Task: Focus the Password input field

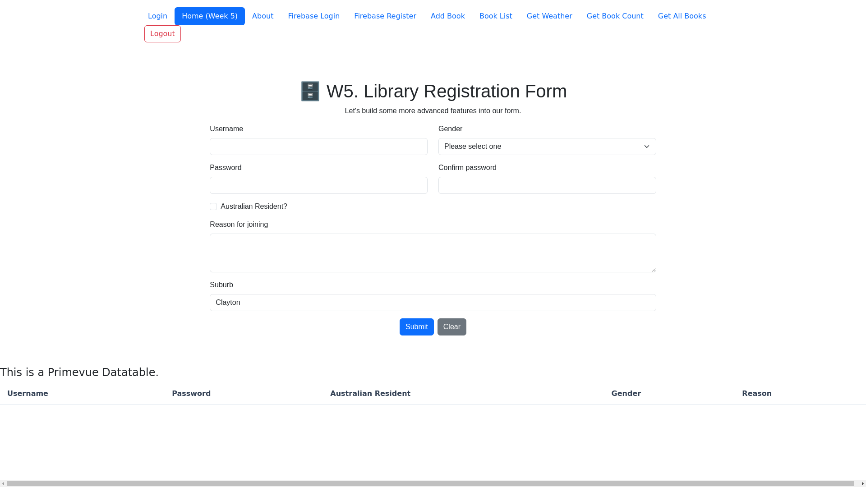Action: click(x=318, y=185)
